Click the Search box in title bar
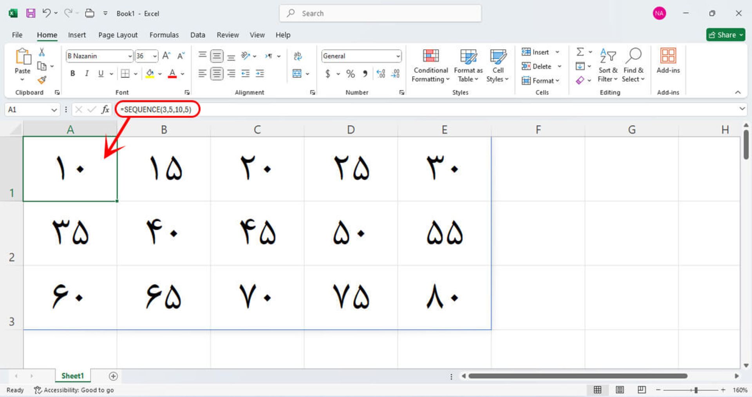 (380, 13)
